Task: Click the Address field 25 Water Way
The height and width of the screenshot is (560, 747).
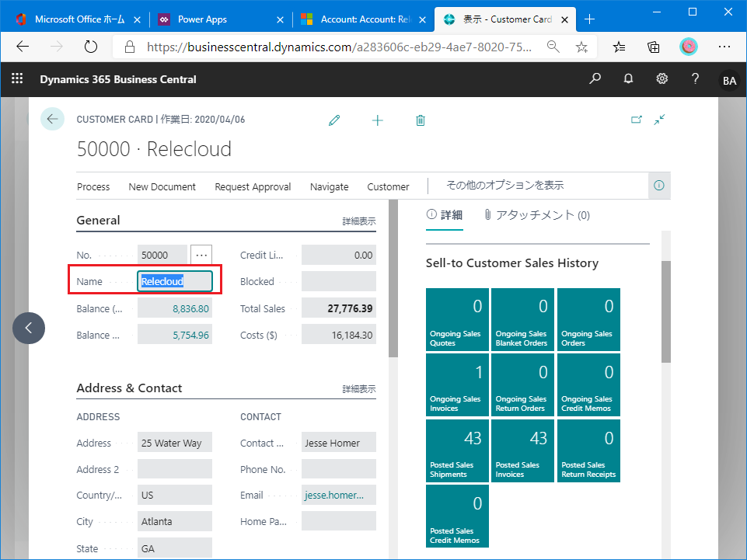Action: click(x=175, y=443)
